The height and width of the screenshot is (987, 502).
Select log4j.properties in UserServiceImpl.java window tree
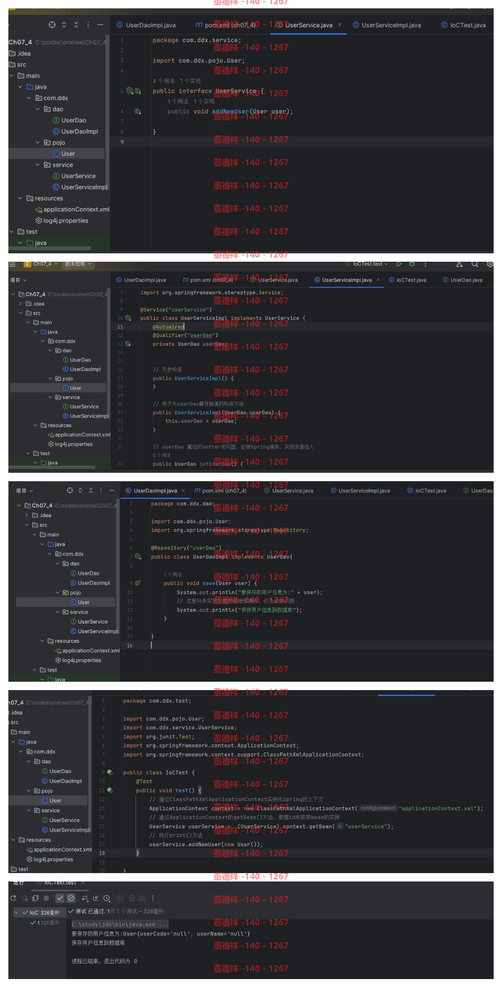(70, 444)
